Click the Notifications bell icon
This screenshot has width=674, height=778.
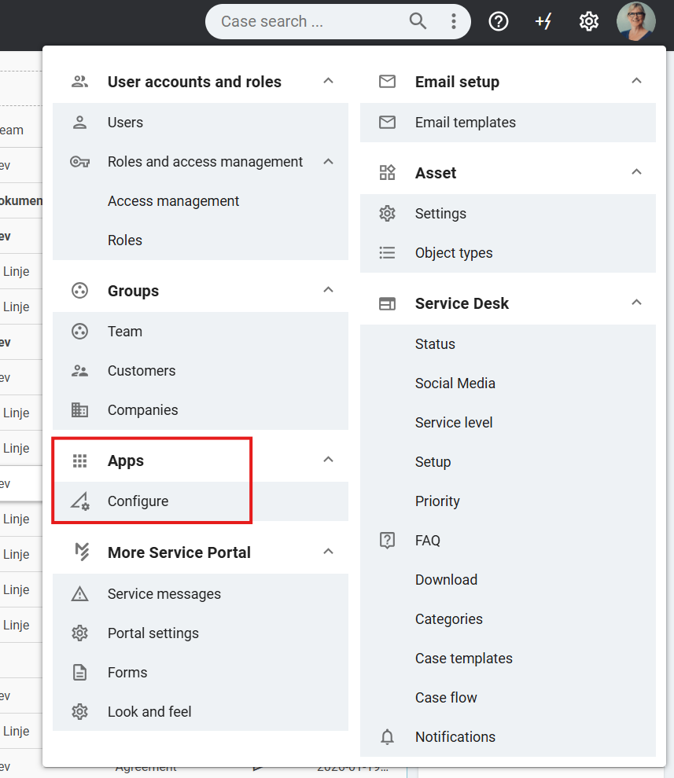click(387, 737)
